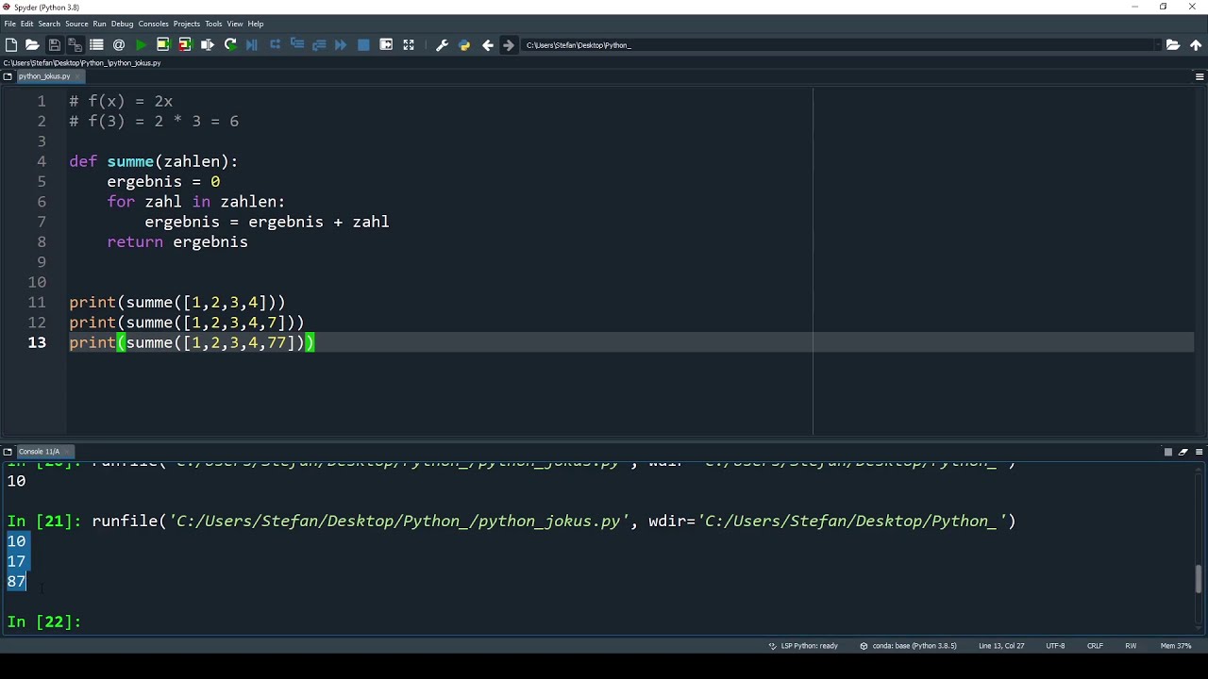Go back with left arrow icon

coord(488,44)
